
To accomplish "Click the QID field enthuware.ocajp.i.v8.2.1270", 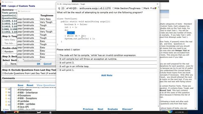I will [95, 8].
